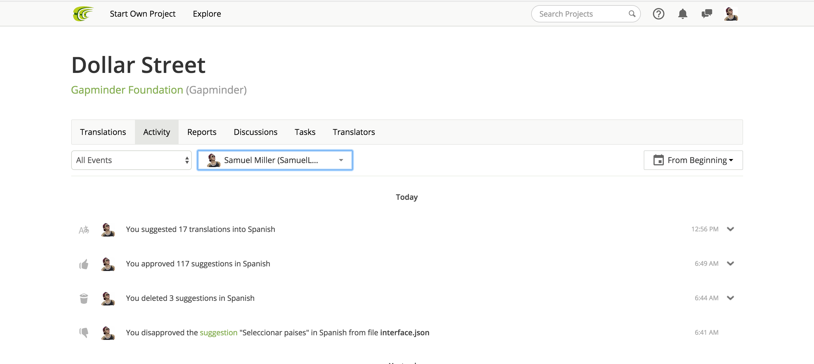The width and height of the screenshot is (814, 364).
Task: Click trash icon beside deleted 3 suggestions
Action: 84,298
